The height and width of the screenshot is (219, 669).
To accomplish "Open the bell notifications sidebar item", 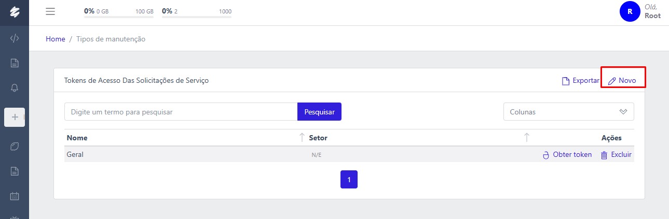I will [15, 88].
